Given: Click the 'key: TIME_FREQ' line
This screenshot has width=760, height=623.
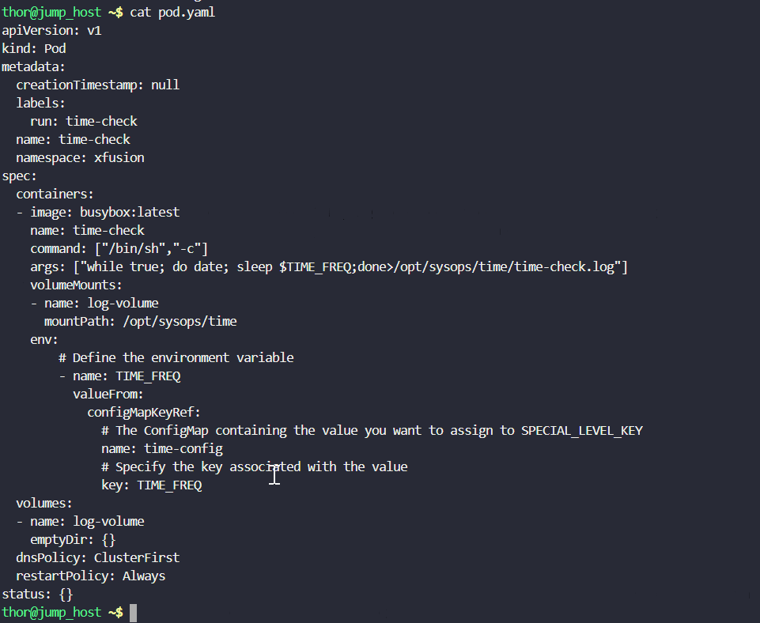Looking at the screenshot, I should (x=151, y=485).
